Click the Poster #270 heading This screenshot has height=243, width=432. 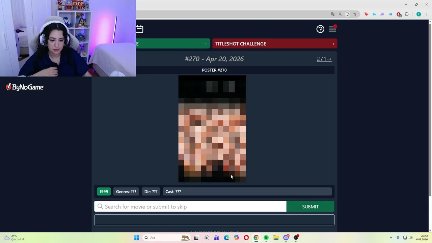point(214,70)
